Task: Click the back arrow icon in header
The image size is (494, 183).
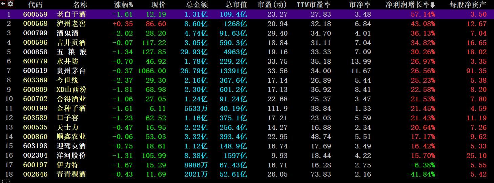Action: (x=3, y=4)
